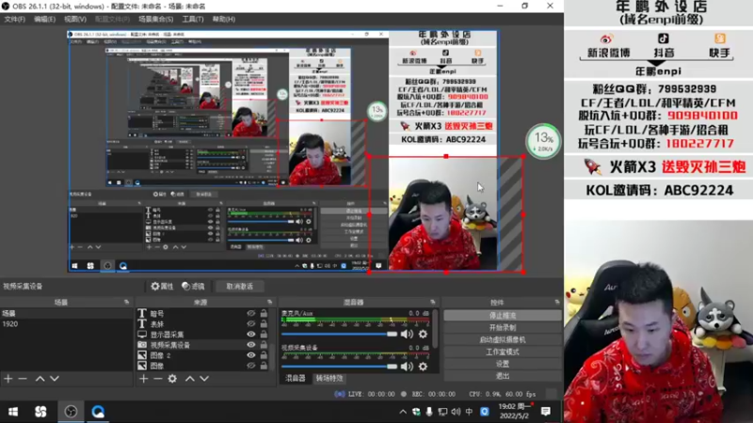This screenshot has width=753, height=423.
Task: Open OBS 设置 settings button
Action: coord(503,364)
